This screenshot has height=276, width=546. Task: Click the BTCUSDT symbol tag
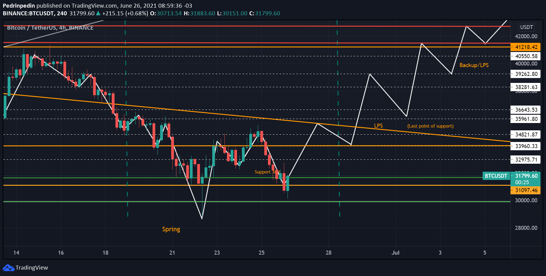496,176
